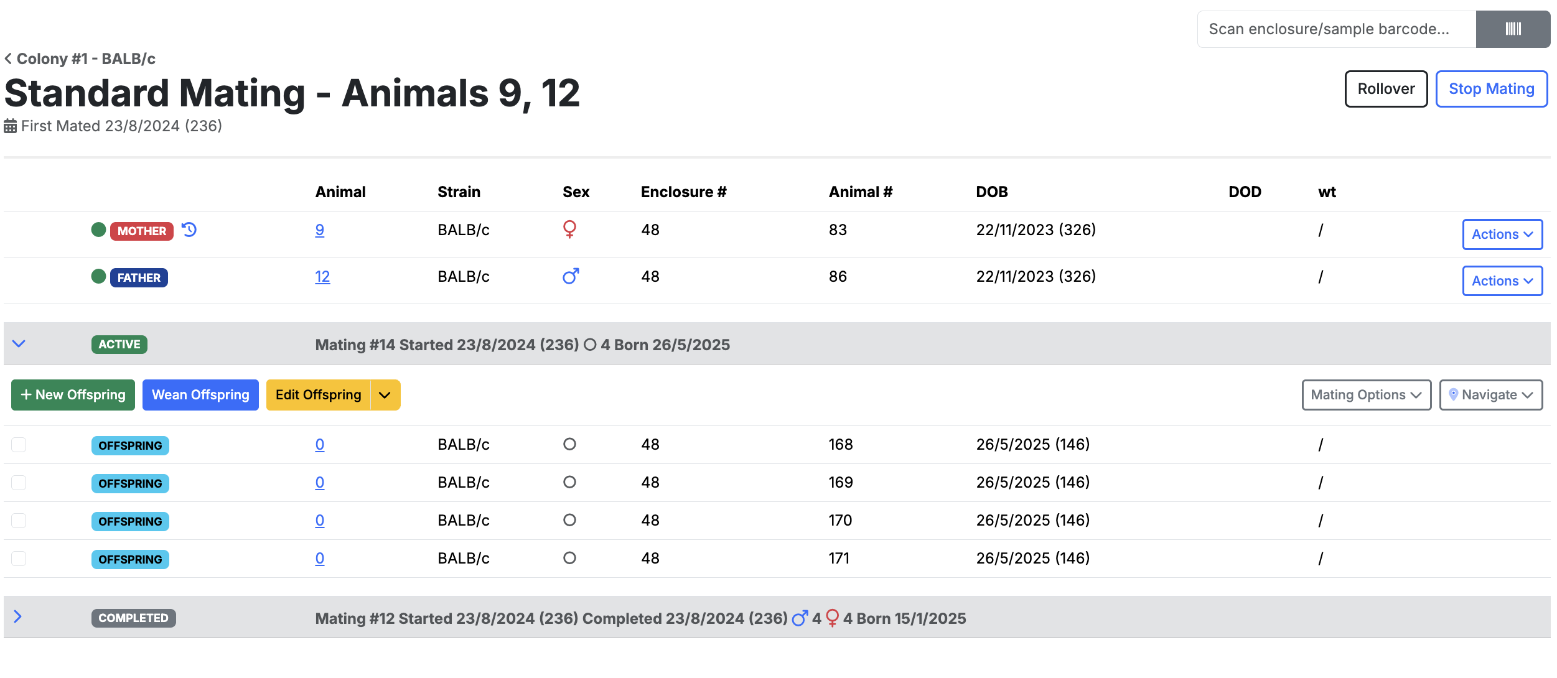The height and width of the screenshot is (678, 1557).
Task: Click the green status dot beside MOTHER
Action: (x=98, y=230)
